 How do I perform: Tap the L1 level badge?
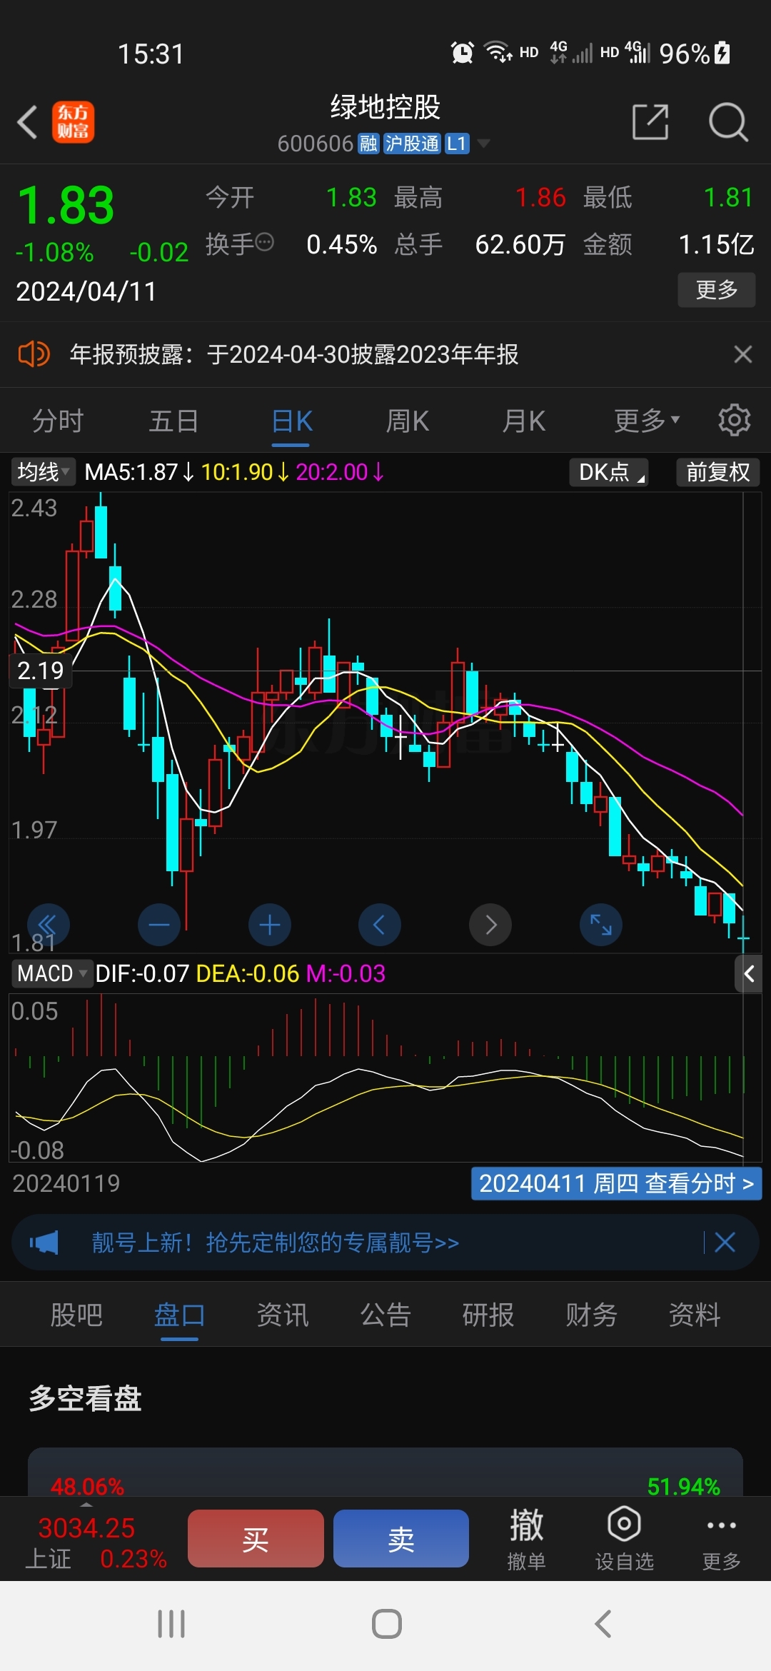pyautogui.click(x=456, y=144)
